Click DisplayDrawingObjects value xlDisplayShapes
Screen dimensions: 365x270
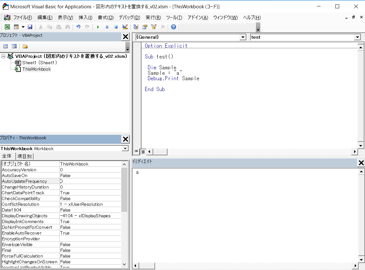coord(90,216)
